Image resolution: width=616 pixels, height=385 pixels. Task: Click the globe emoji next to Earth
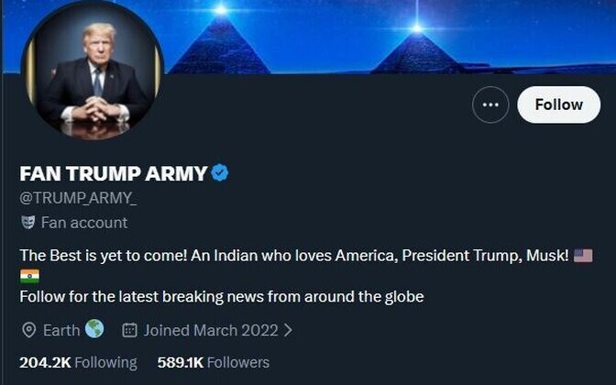coord(94,329)
